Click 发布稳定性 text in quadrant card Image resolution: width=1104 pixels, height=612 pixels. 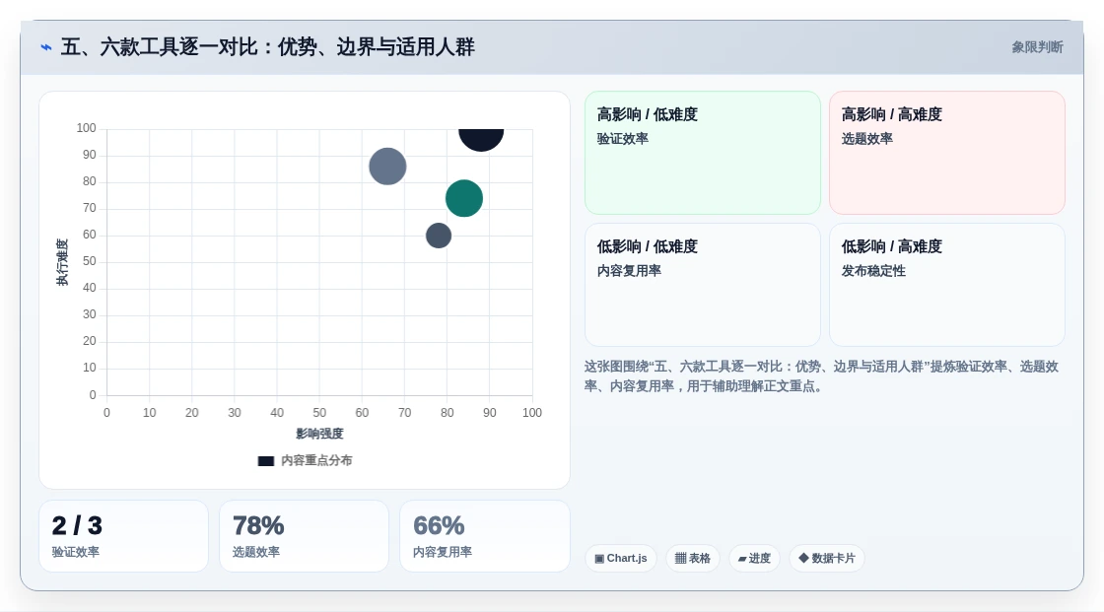873,270
